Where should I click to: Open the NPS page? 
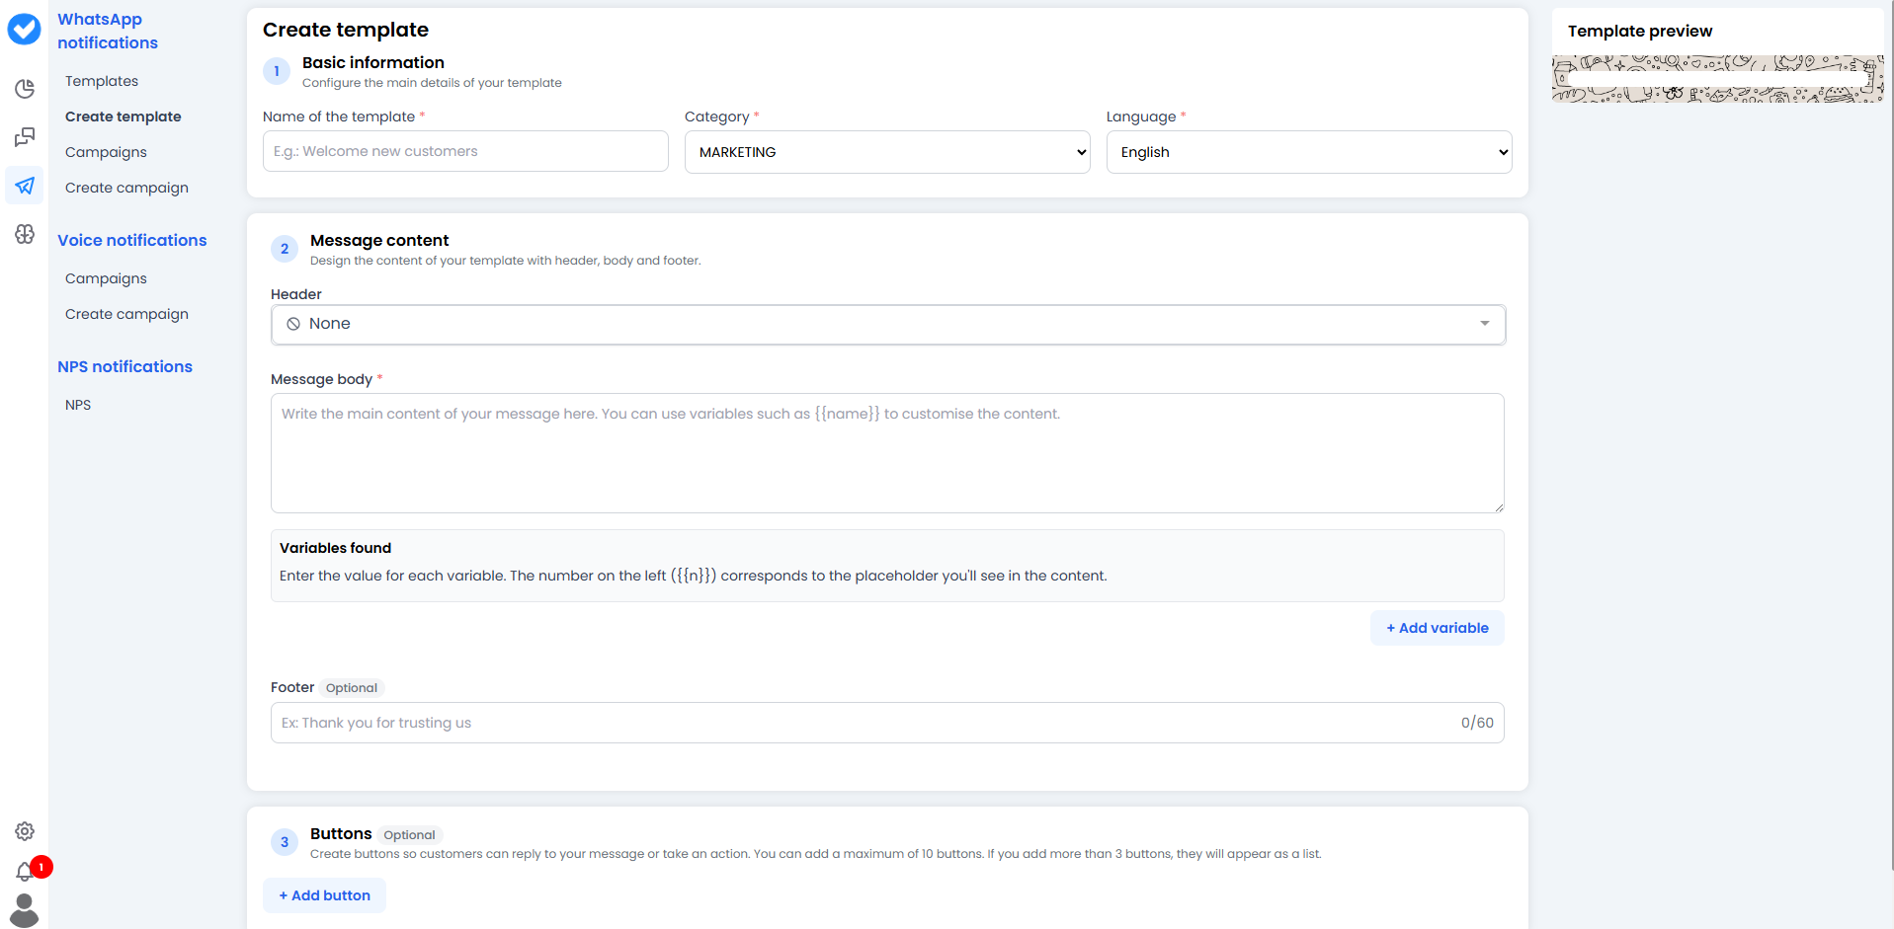(77, 404)
